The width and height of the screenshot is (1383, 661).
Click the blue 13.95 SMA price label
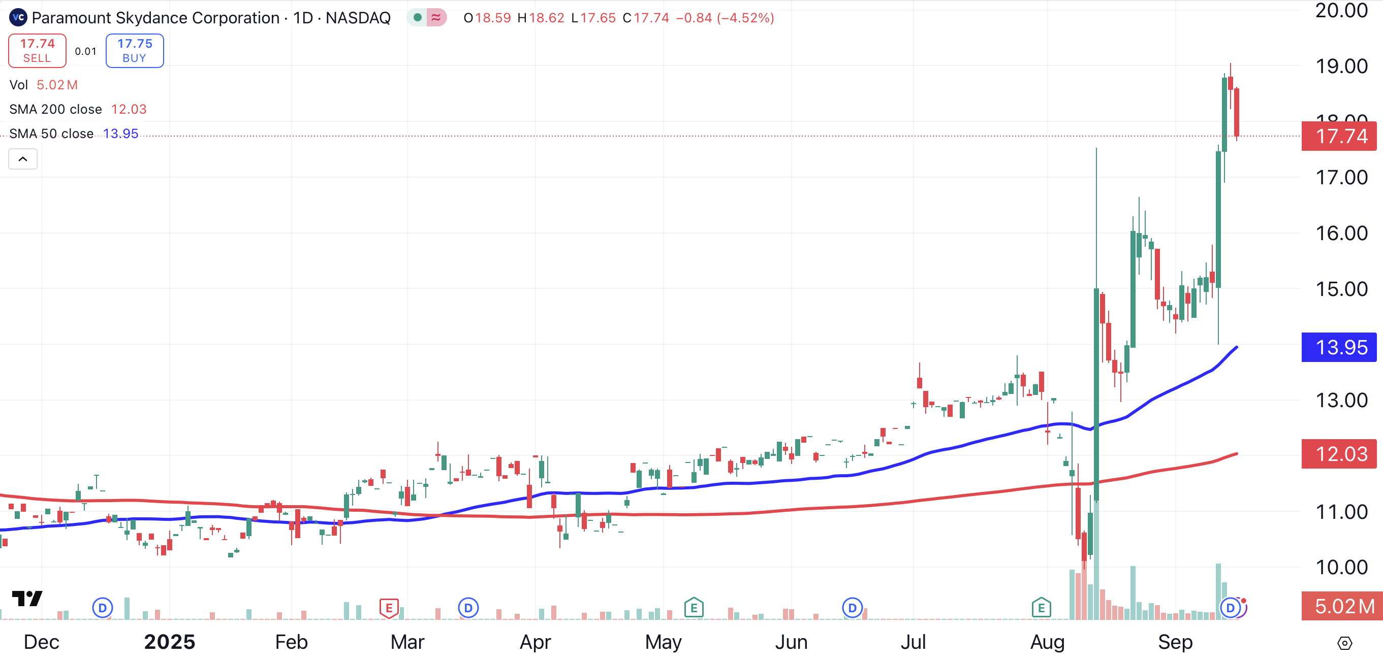click(x=1339, y=347)
